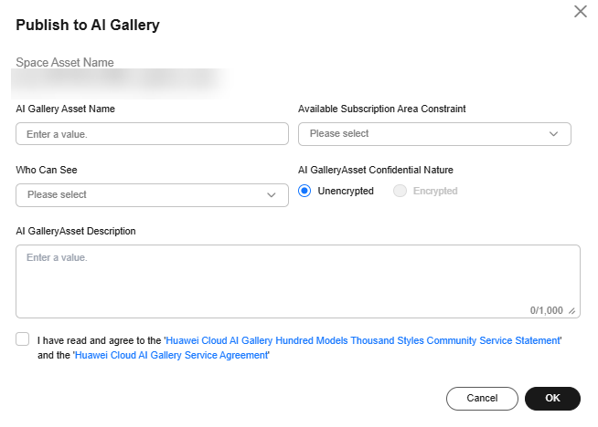
Task: Select the Unencrypted radio option
Action: 305,191
